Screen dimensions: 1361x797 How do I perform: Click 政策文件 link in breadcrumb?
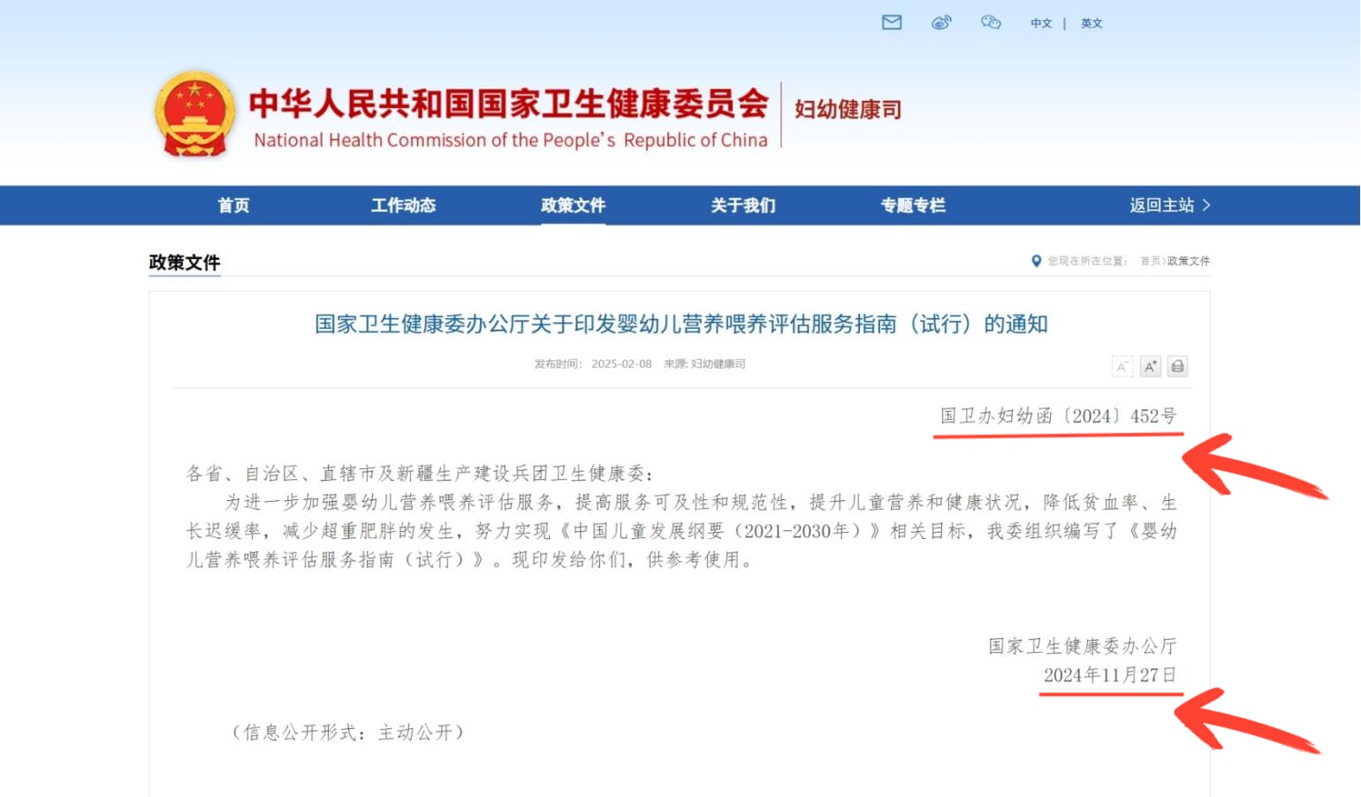(1189, 262)
